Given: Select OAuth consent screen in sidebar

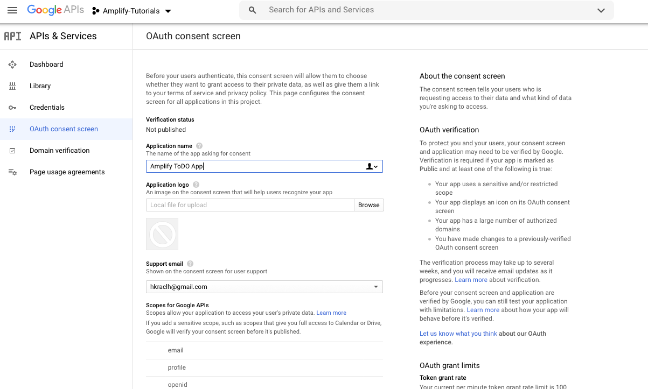Looking at the screenshot, I should point(63,129).
